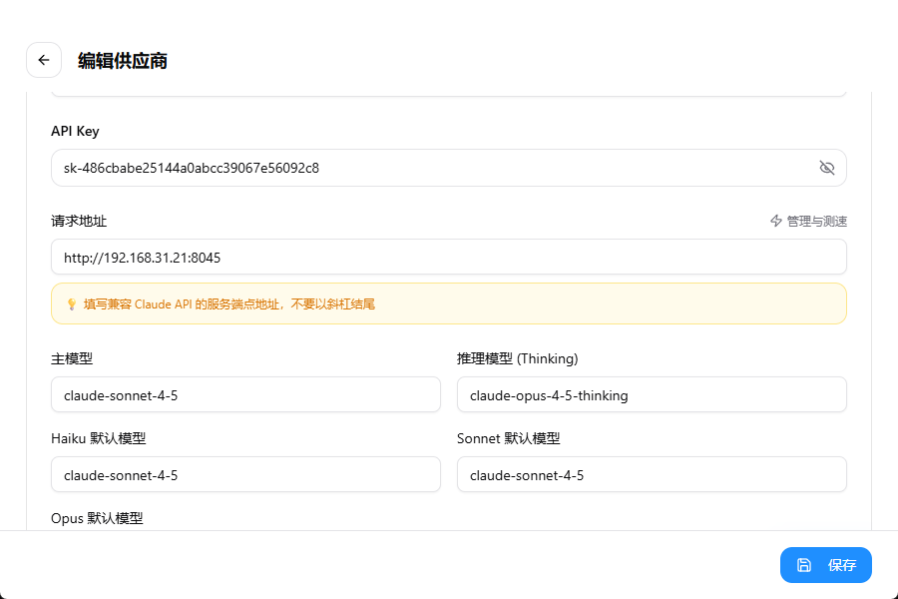Viewport: 898px width, 599px height.
Task: Click the Sonnet 默认模型 input field
Action: point(652,474)
